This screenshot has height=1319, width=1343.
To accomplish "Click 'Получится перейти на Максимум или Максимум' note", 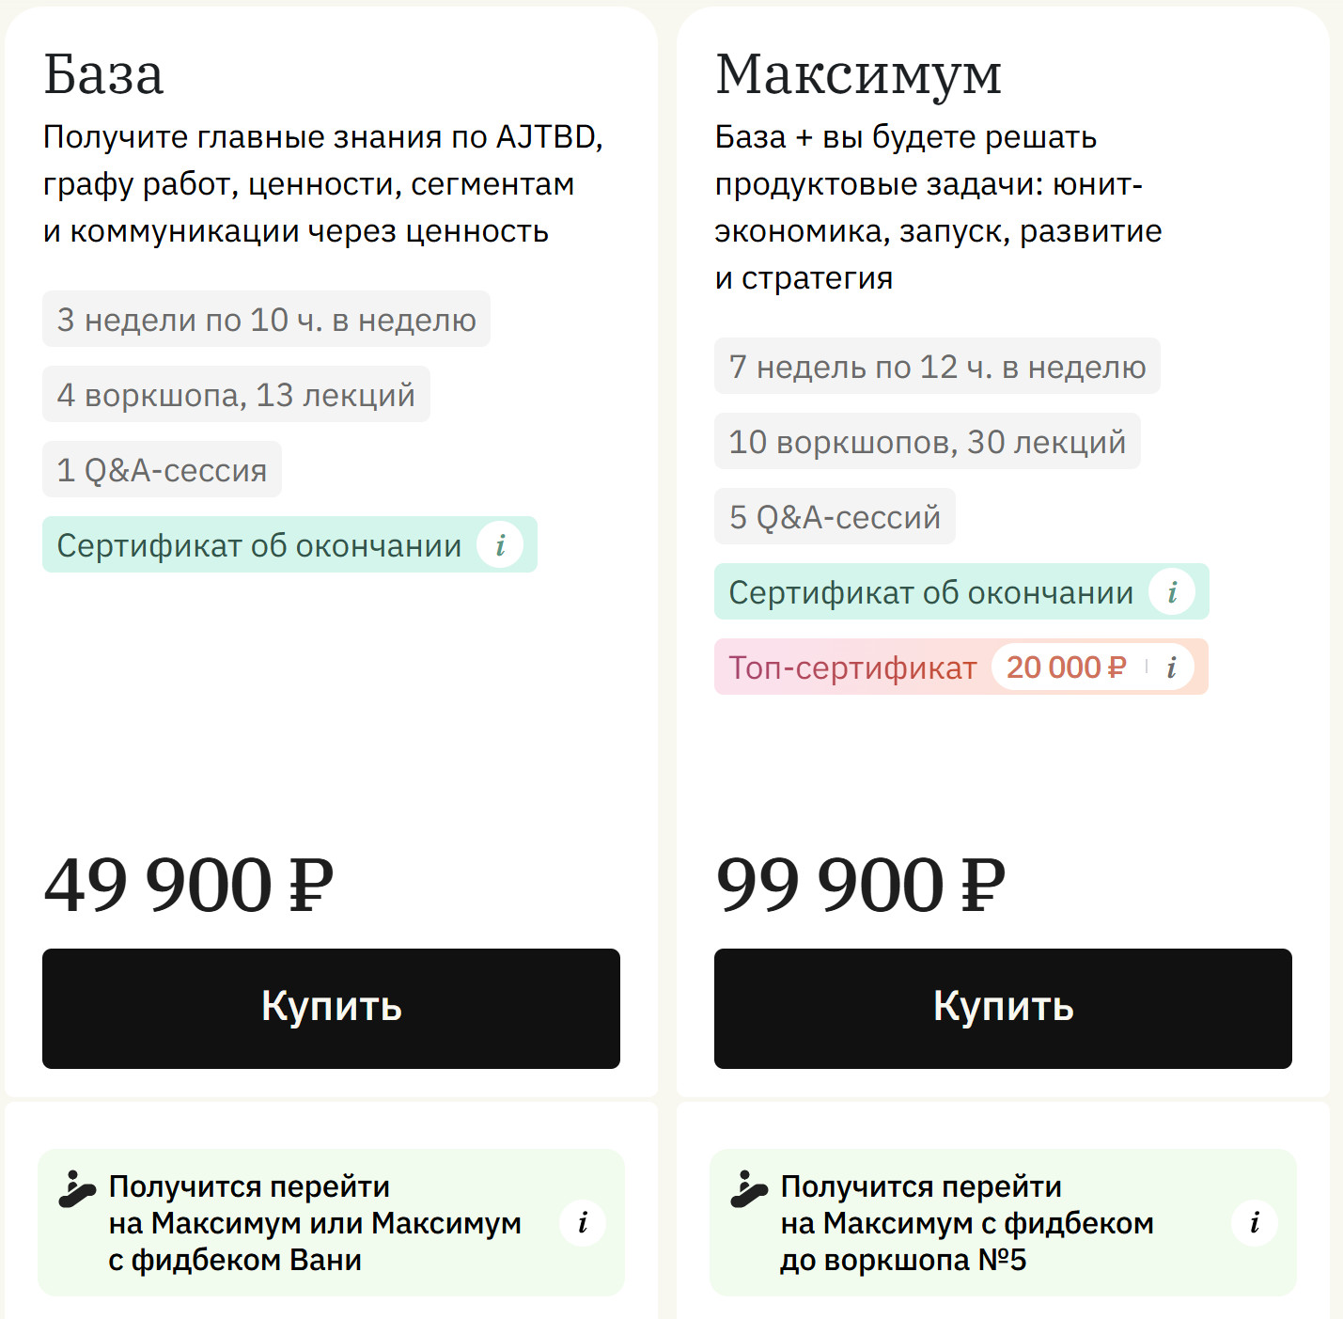I will pos(314,1223).
